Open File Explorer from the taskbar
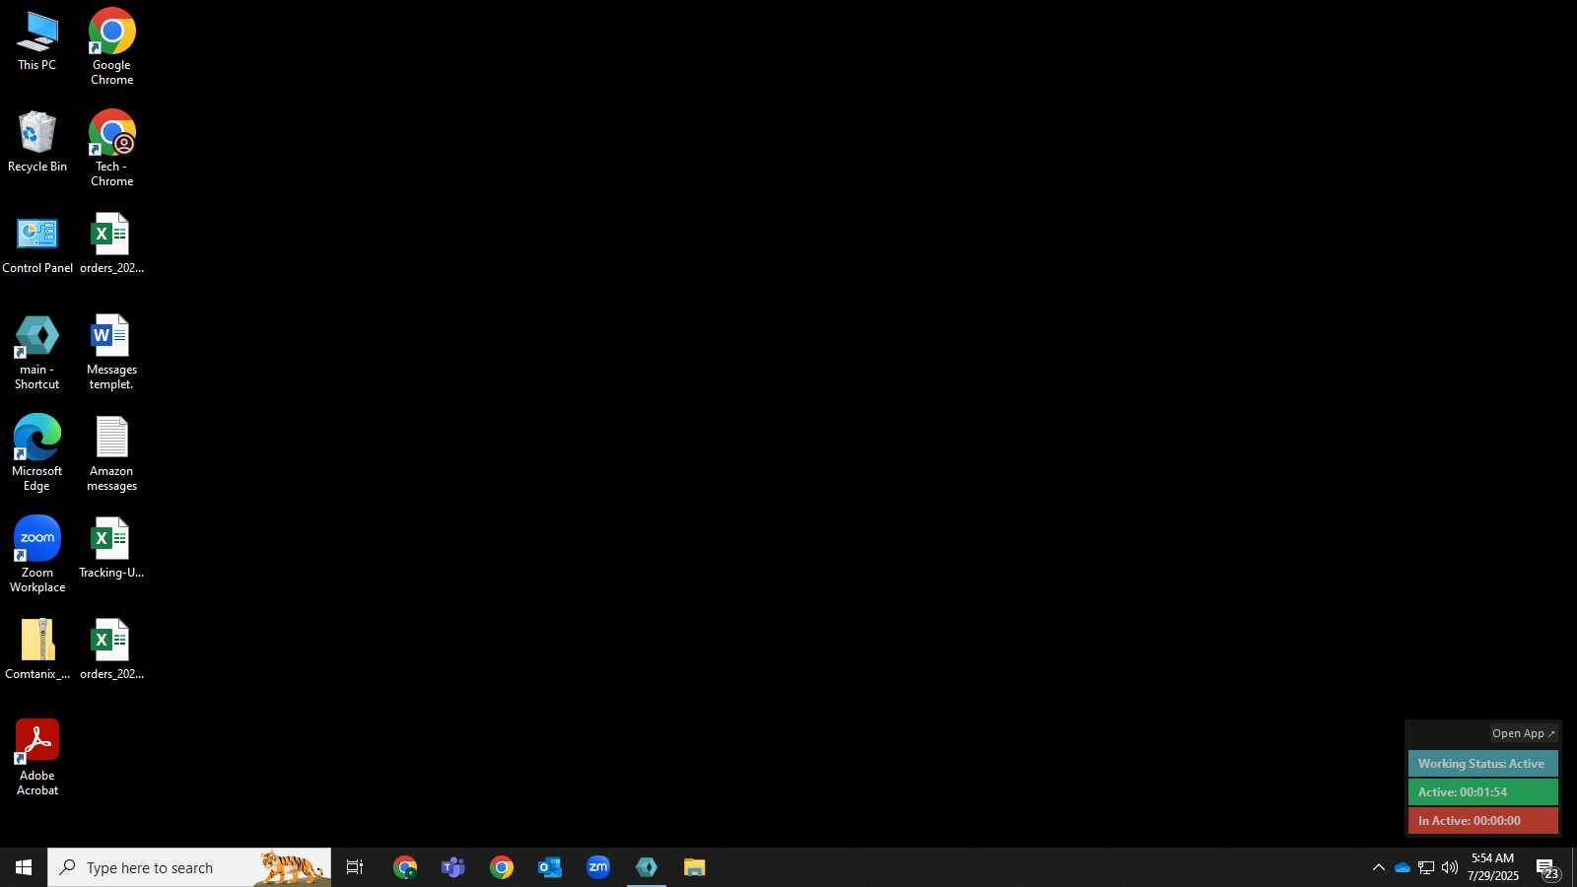The image size is (1577, 887). 695,867
